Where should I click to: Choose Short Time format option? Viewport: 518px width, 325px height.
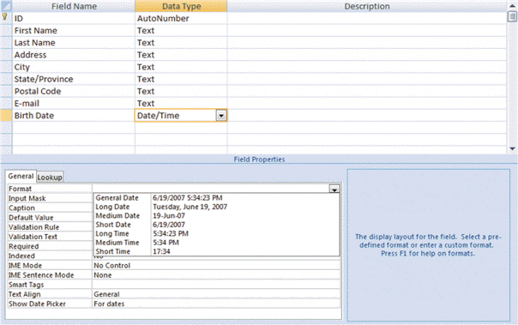pos(217,251)
